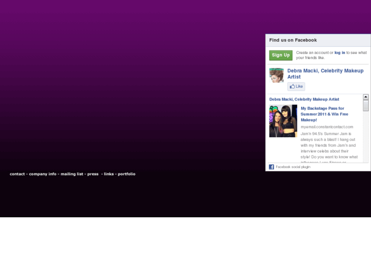Open the links footer link
This screenshot has height=278, width=371.
tap(109, 174)
